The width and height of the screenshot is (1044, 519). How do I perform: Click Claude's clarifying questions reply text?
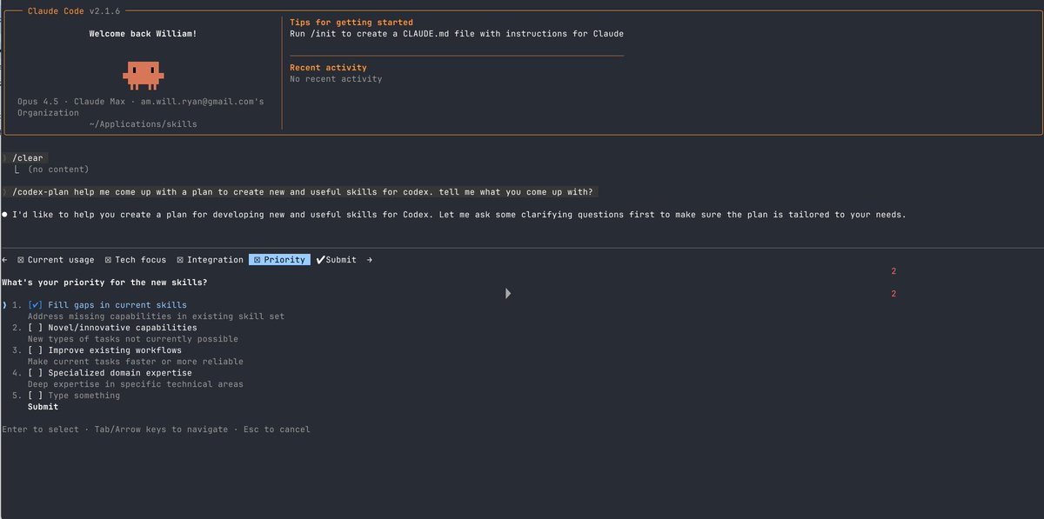(x=459, y=214)
